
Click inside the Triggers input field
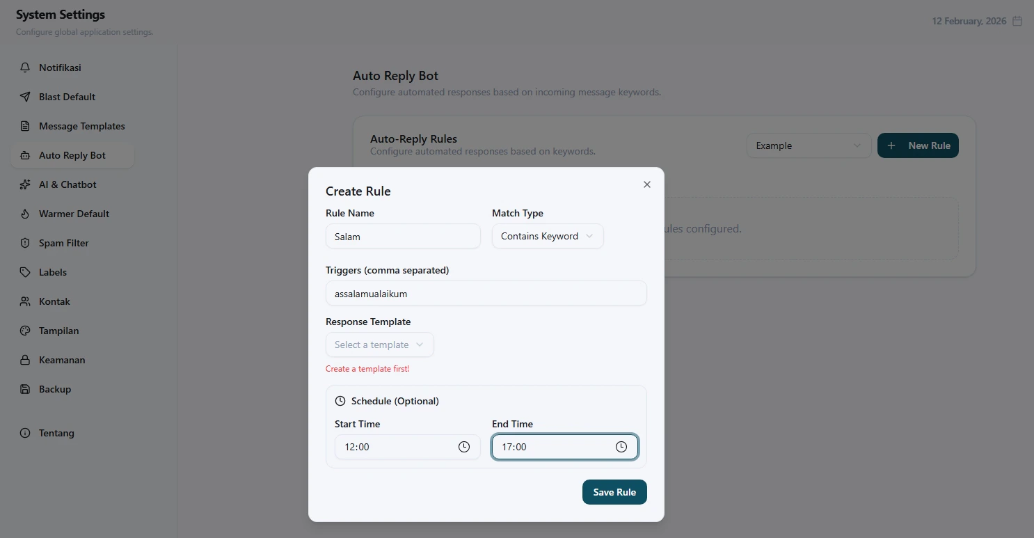(486, 293)
